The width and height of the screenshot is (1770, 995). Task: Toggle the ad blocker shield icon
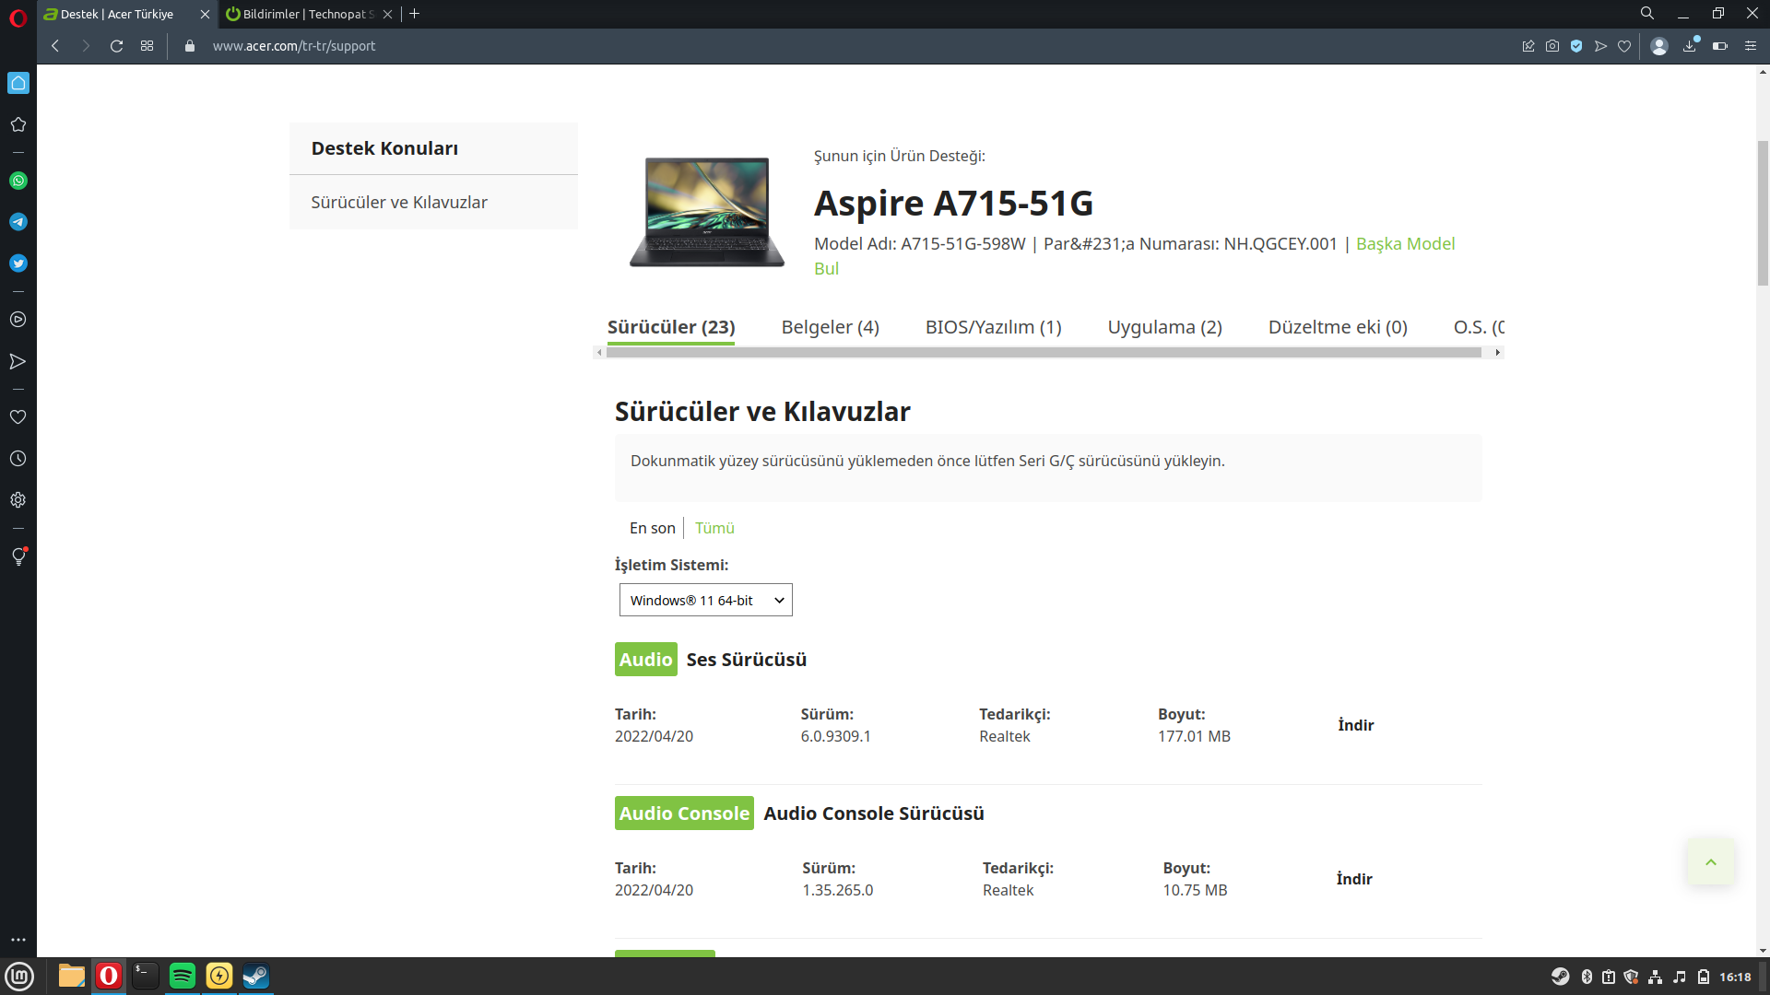tap(1576, 46)
